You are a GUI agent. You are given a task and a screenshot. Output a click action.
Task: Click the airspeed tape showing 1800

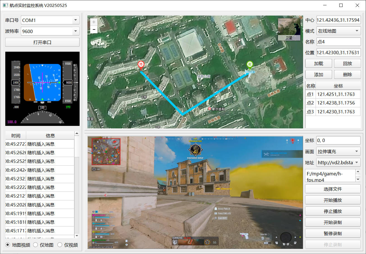16,82
